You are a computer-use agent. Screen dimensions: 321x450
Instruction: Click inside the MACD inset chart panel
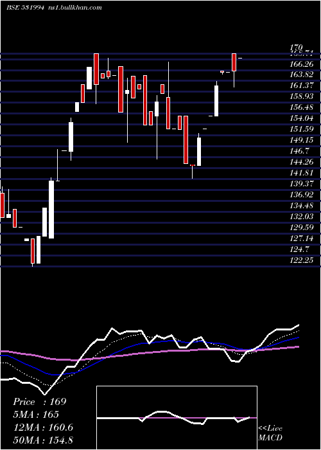coord(177,418)
